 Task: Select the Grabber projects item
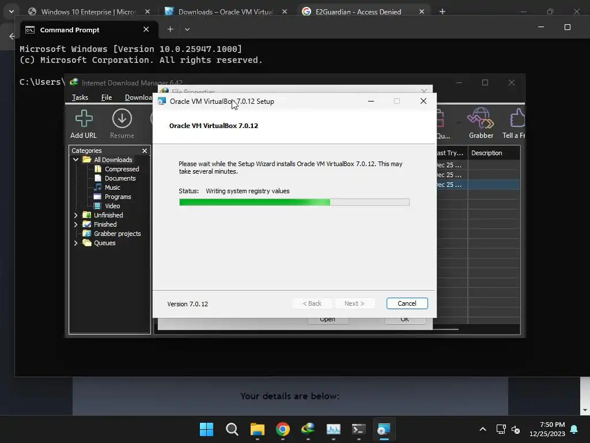[117, 234]
